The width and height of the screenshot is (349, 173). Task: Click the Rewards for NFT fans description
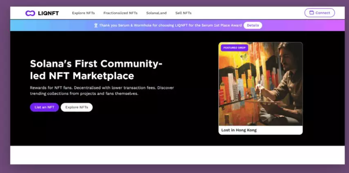102,90
